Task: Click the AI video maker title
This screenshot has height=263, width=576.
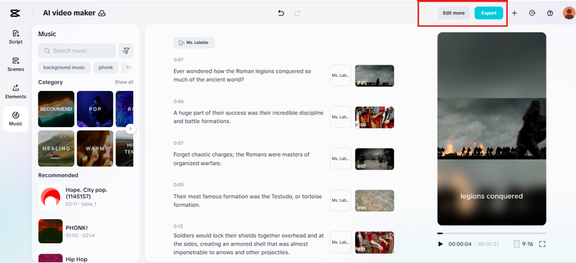Action: [x=69, y=13]
